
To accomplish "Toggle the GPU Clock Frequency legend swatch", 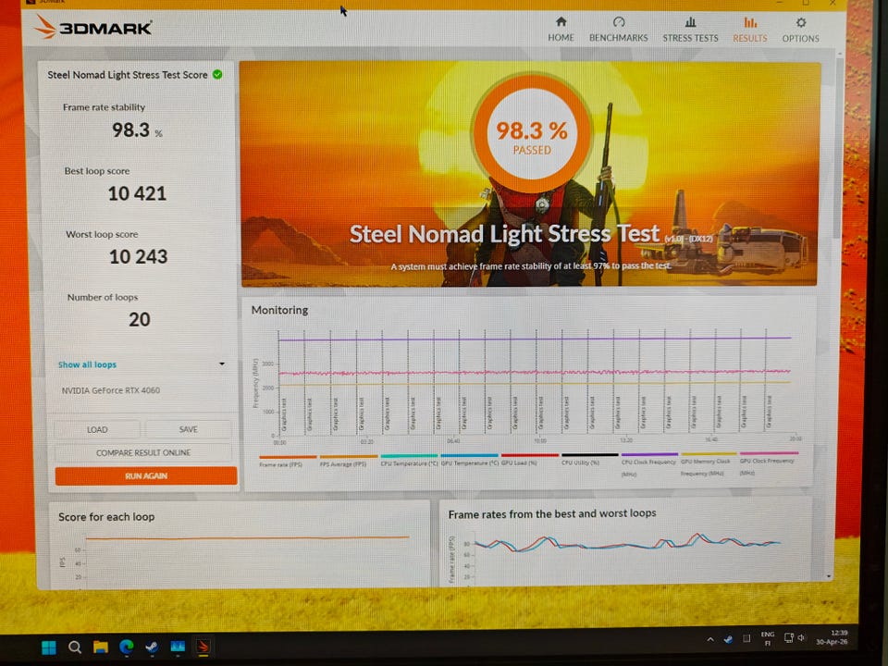I will [x=769, y=453].
